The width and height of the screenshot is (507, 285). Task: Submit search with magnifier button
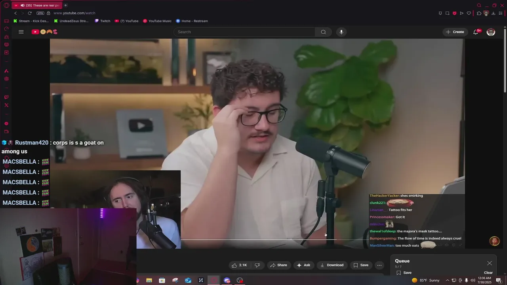[324, 32]
